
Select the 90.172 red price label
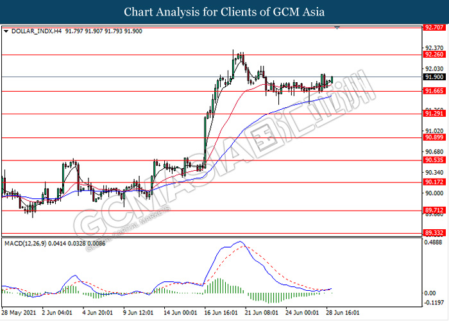pos(434,182)
